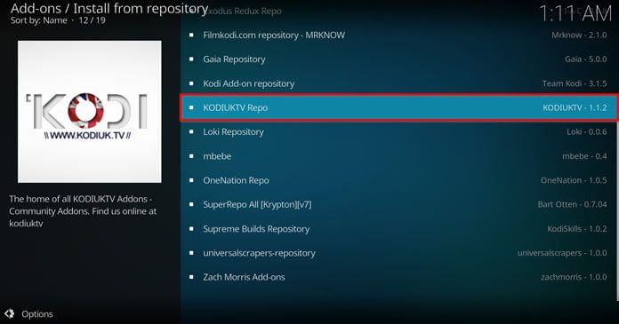Open Filmkodi.com repository - MRKNOW
This screenshot has height=324, width=619.
coord(398,36)
